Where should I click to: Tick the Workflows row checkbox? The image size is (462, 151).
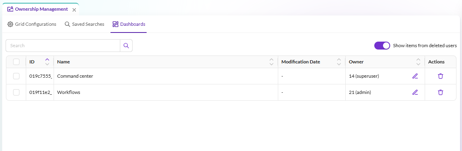click(16, 92)
